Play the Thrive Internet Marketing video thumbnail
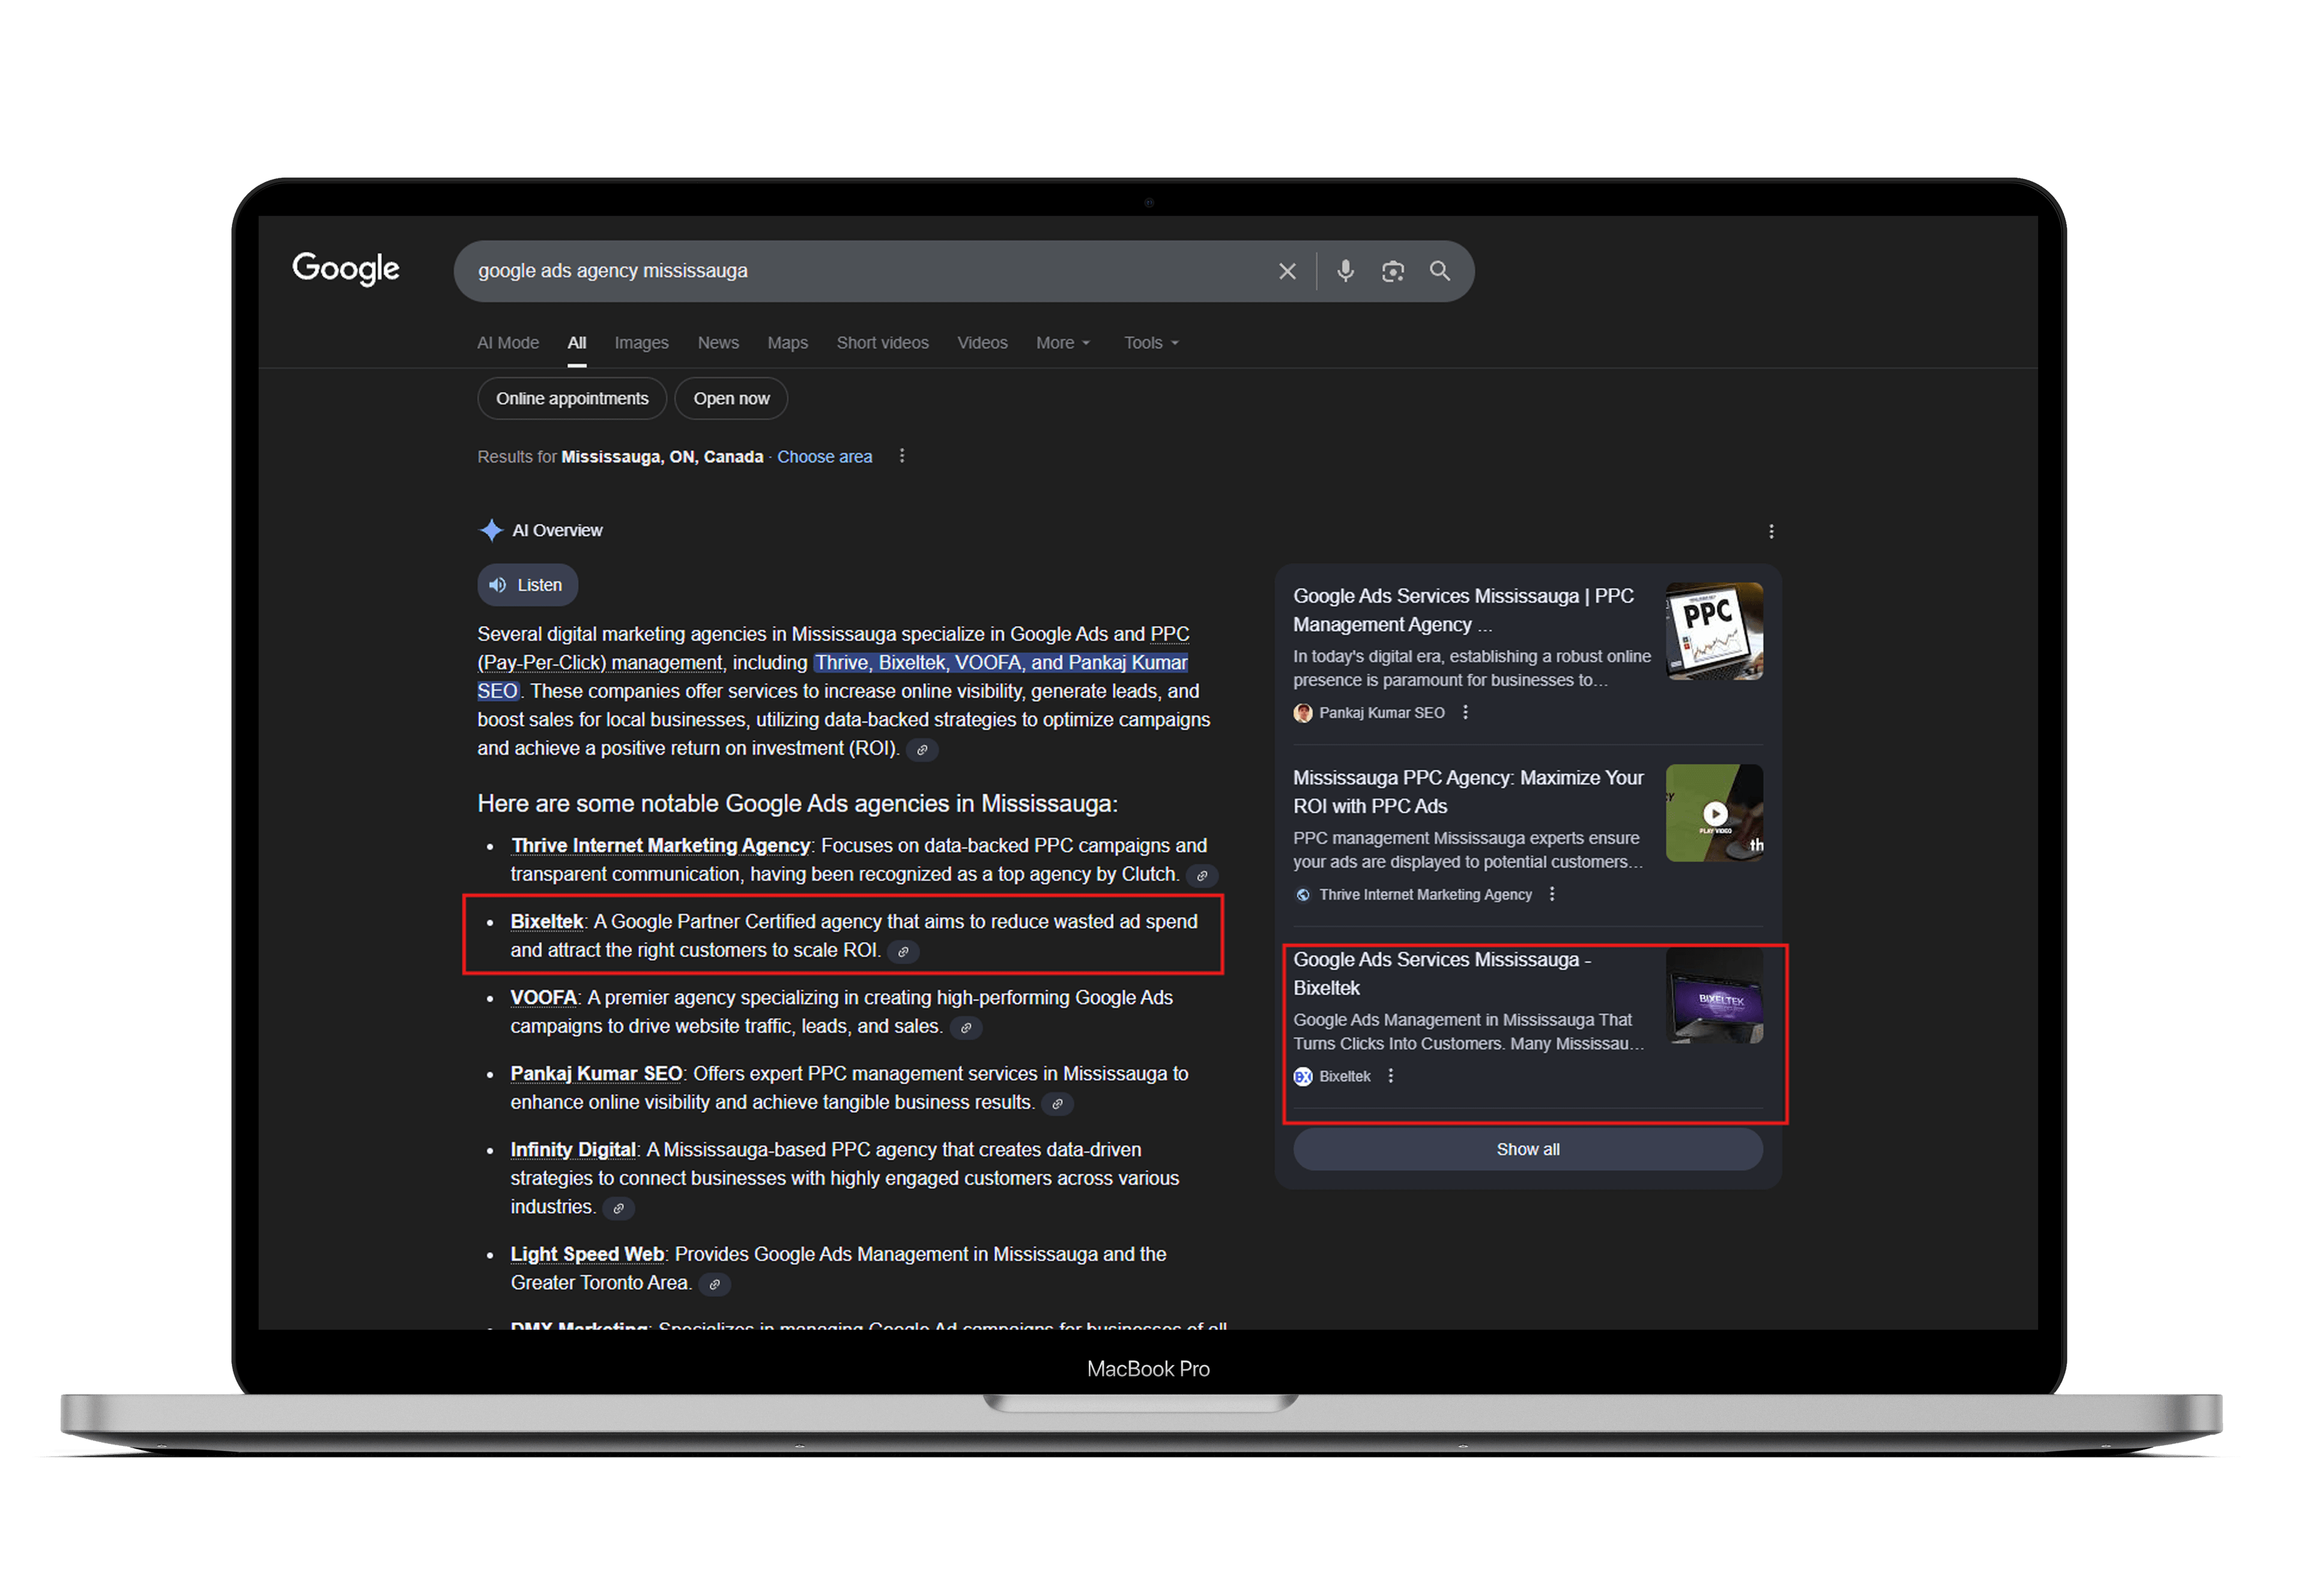Viewport: 2306px width, 1596px height. 1714,813
